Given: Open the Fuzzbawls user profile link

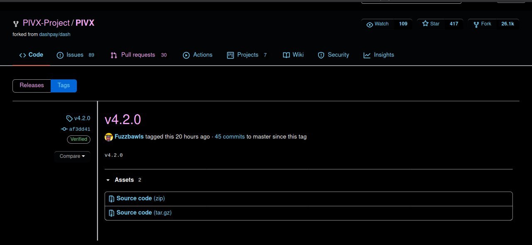Looking at the screenshot, I should [x=129, y=137].
